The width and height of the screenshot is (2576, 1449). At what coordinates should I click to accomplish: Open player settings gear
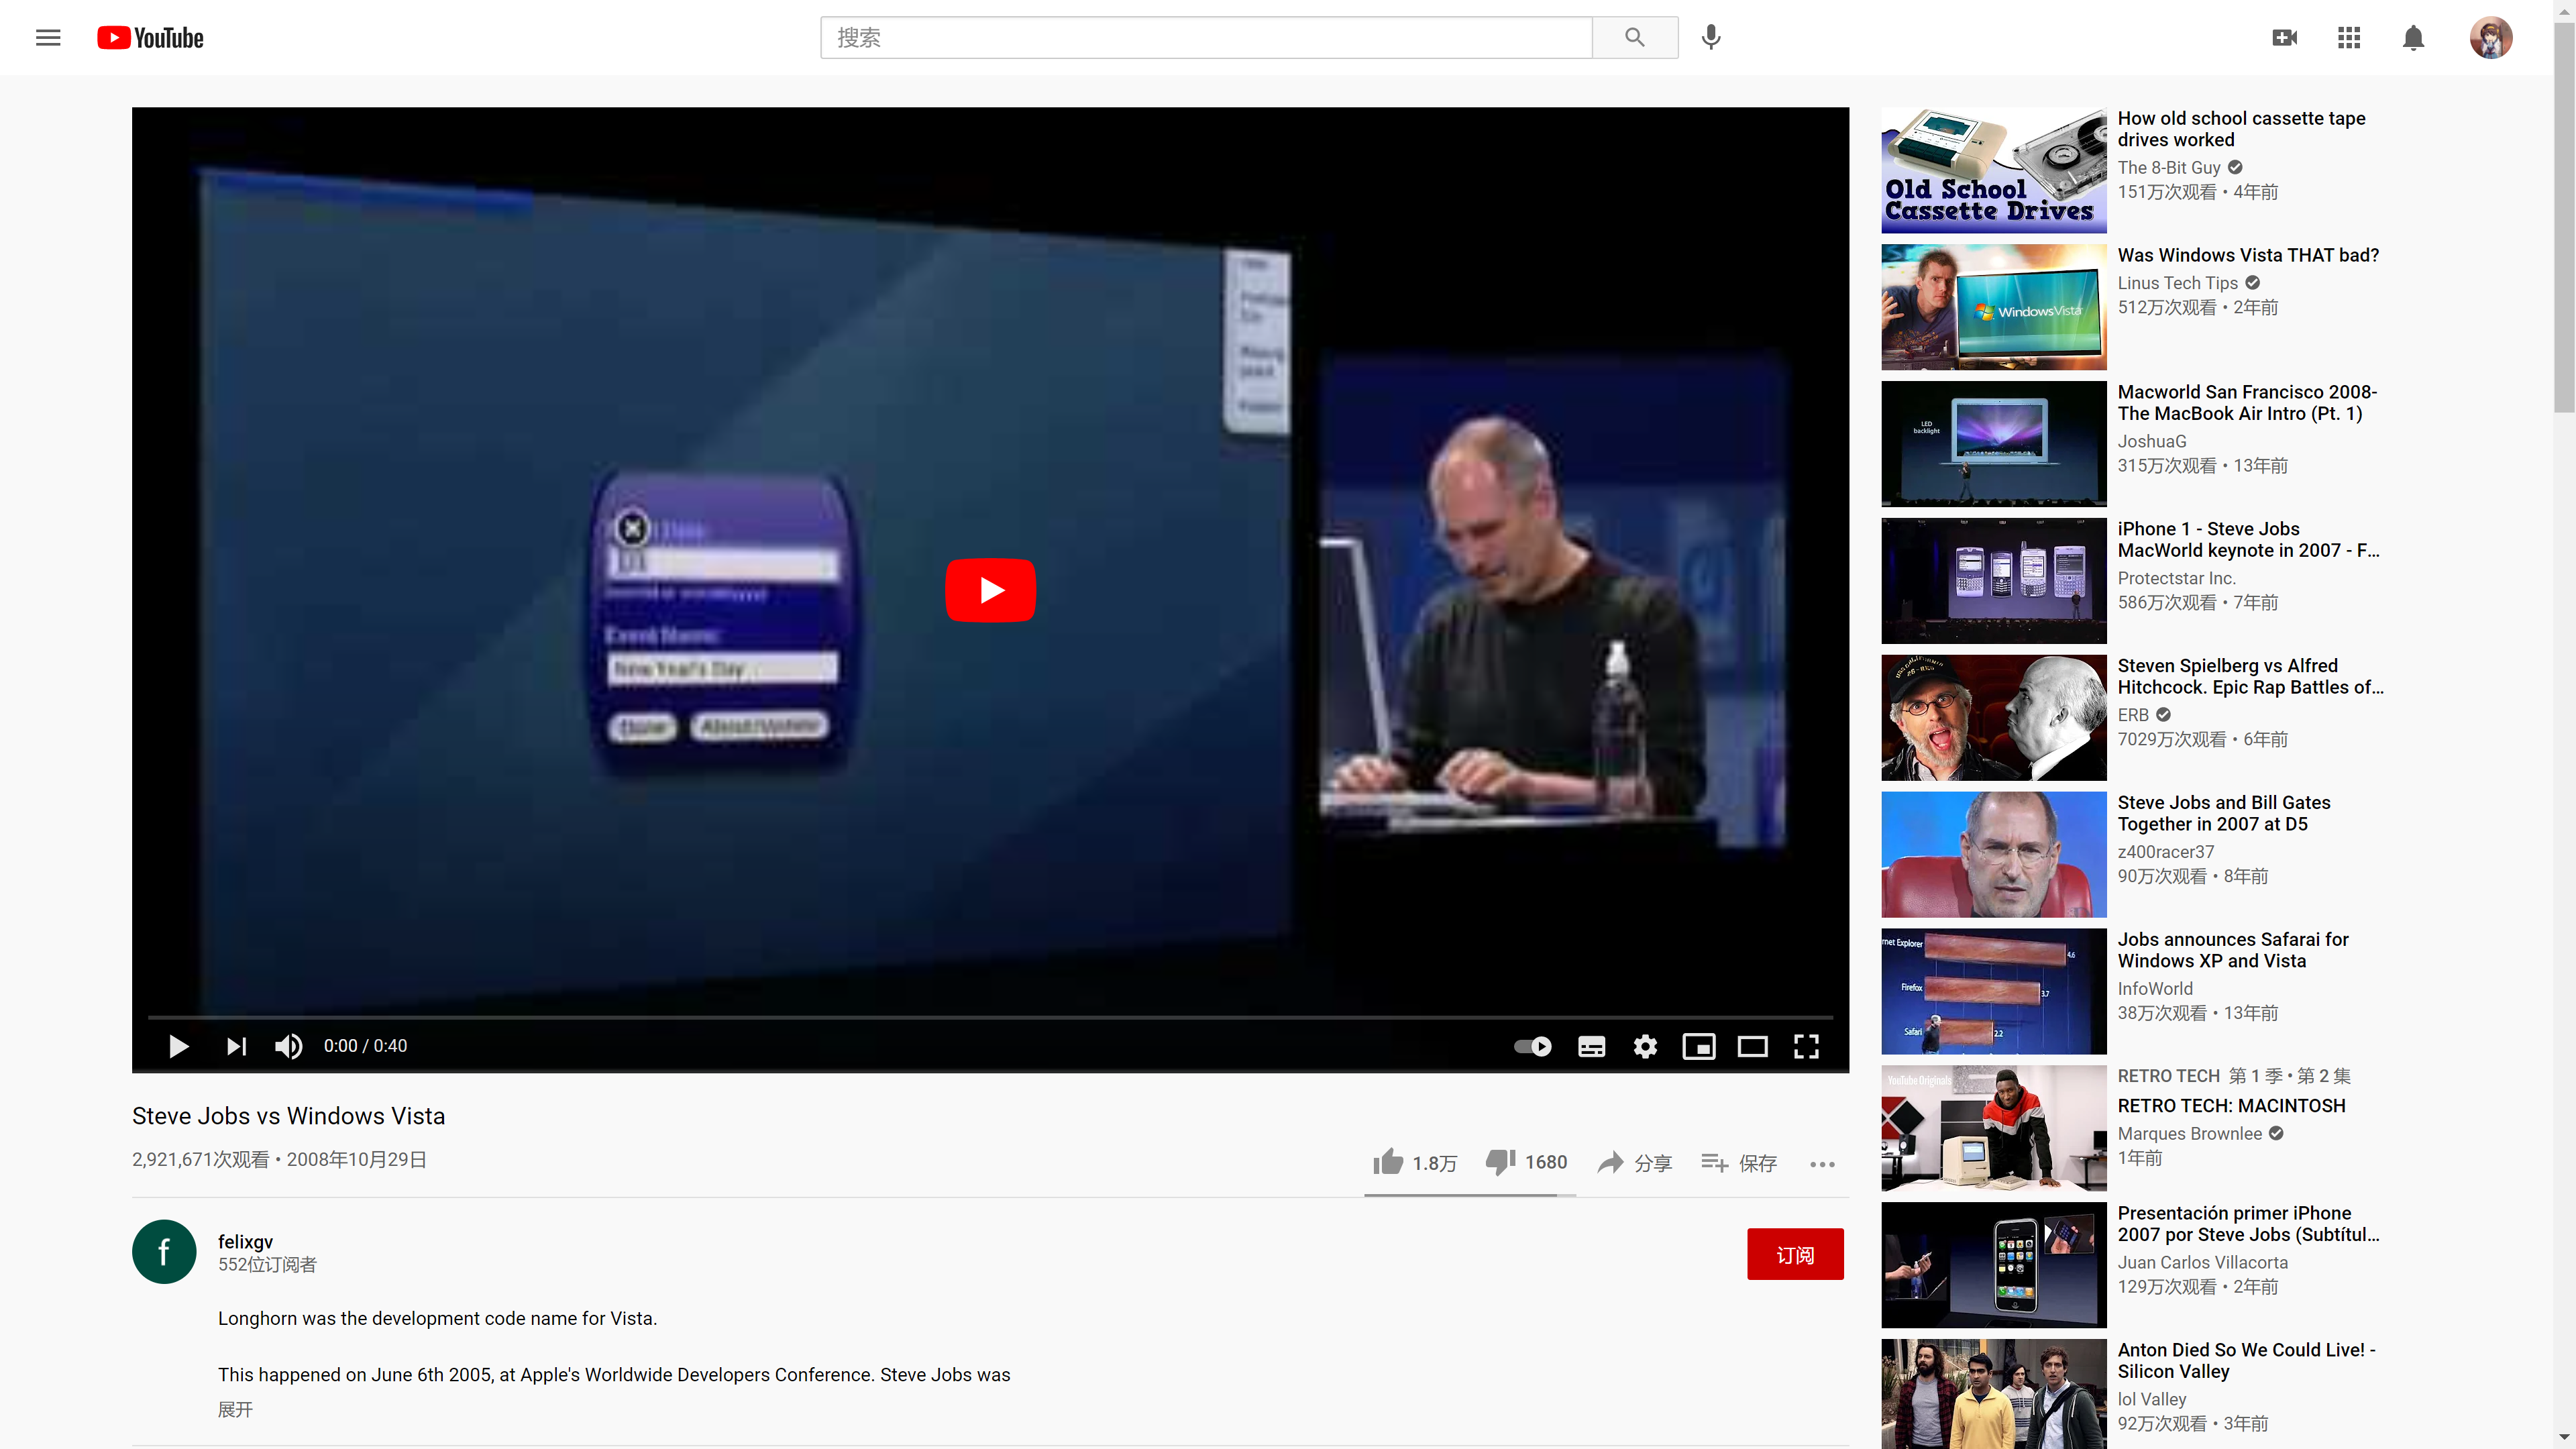[x=1645, y=1046]
